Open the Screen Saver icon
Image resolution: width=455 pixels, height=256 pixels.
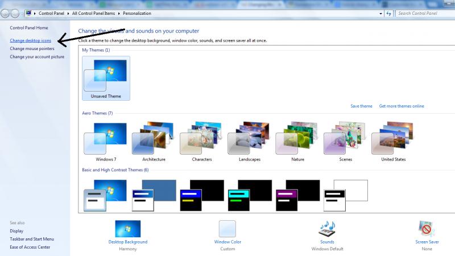click(x=427, y=229)
